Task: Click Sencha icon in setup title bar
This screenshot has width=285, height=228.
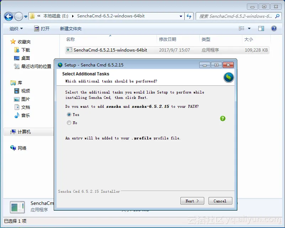Action: 60,65
